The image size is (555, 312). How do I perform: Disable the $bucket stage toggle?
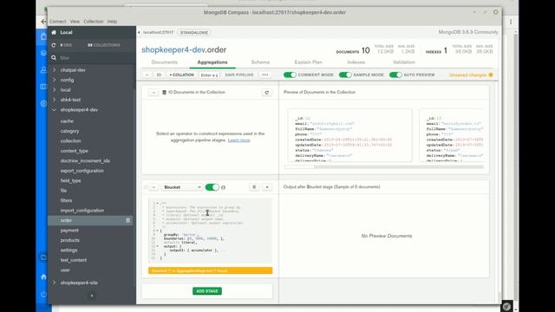[212, 187]
